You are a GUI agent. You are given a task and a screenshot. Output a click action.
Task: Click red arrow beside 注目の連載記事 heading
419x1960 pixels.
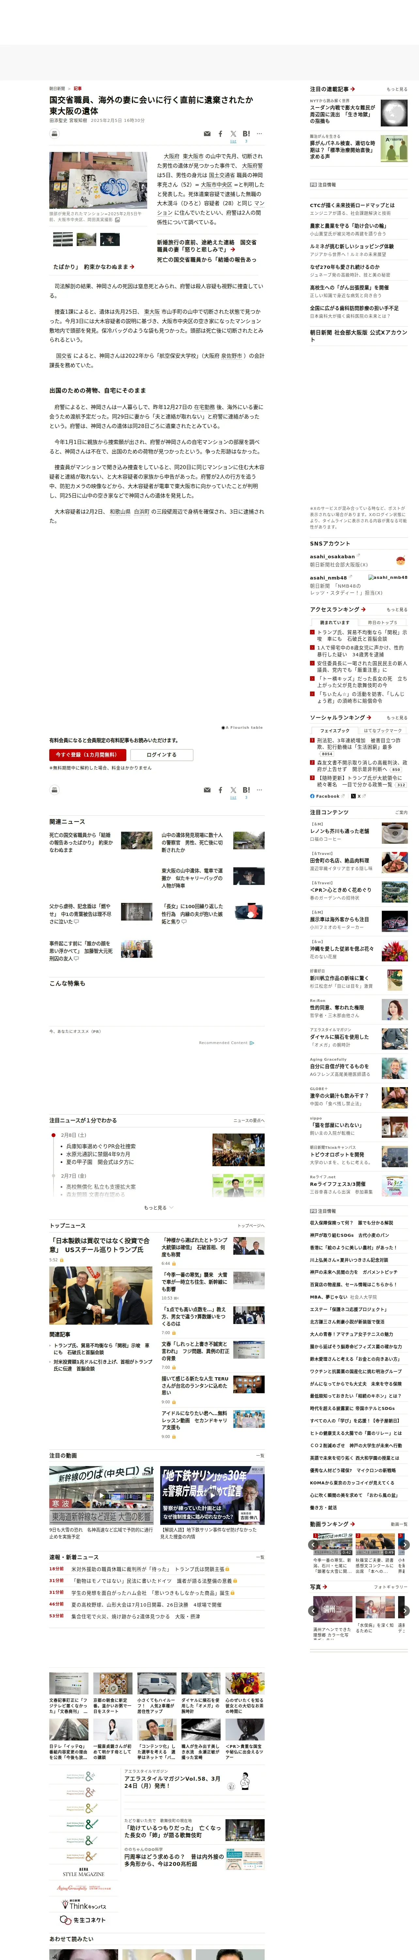point(353,89)
